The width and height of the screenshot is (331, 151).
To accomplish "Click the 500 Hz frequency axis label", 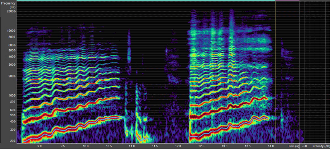I will [13, 115].
